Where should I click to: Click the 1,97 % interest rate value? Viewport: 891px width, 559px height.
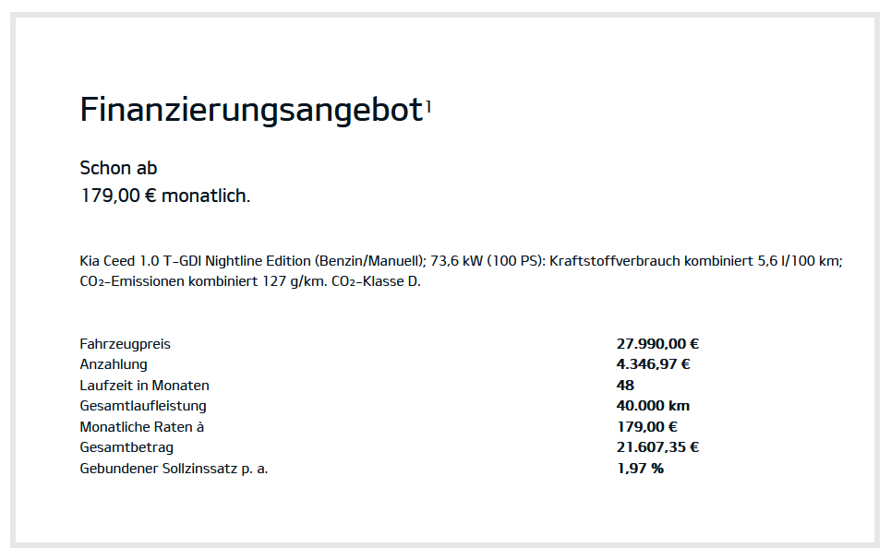[640, 469]
